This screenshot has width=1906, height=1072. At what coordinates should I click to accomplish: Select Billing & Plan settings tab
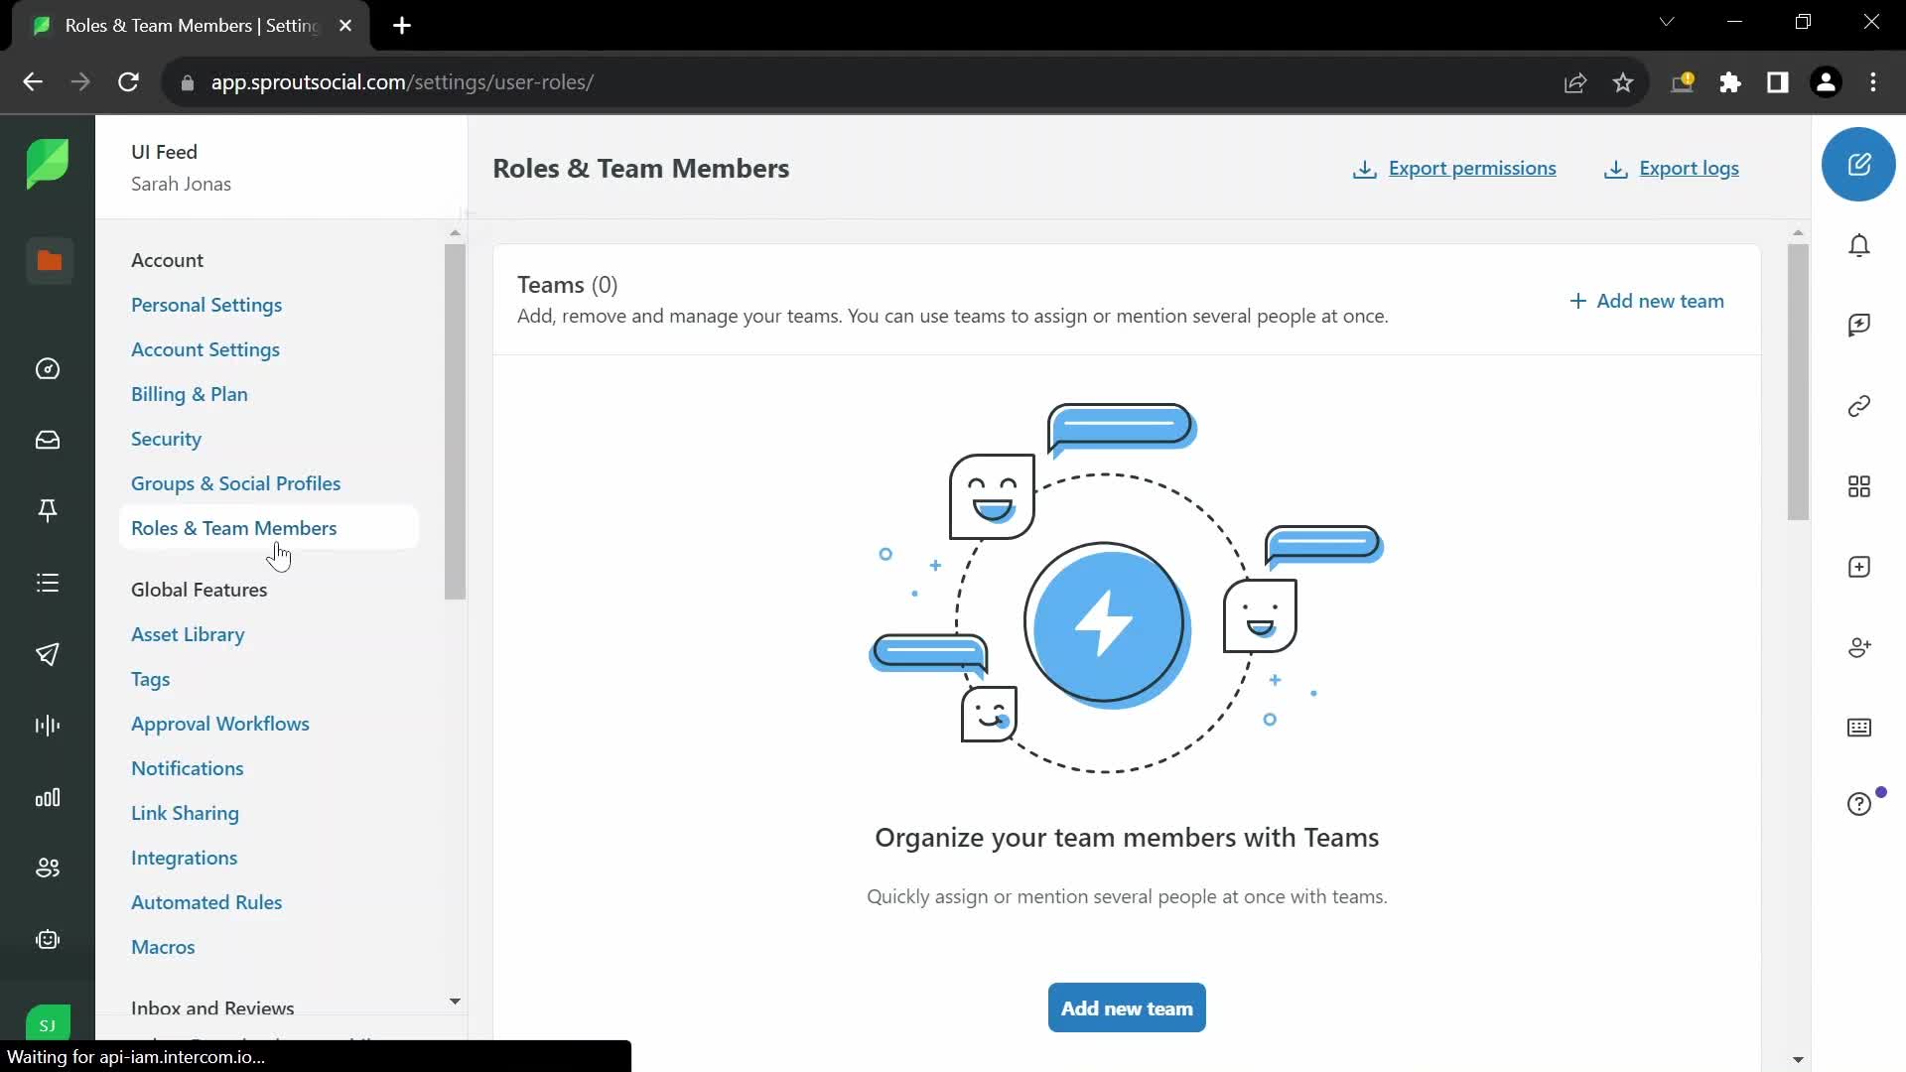[189, 393]
